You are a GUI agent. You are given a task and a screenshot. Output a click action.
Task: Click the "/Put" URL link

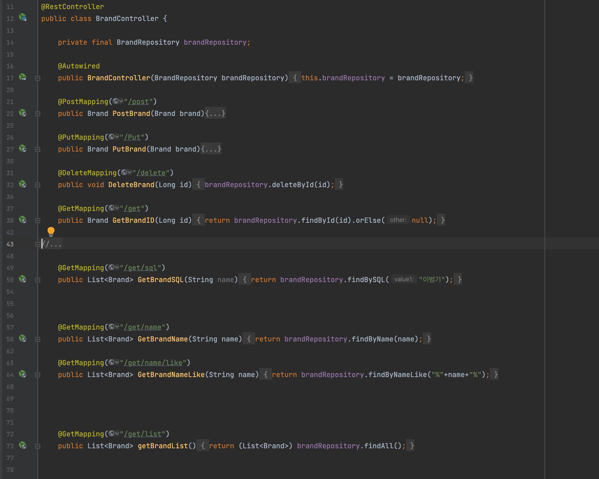click(x=132, y=137)
